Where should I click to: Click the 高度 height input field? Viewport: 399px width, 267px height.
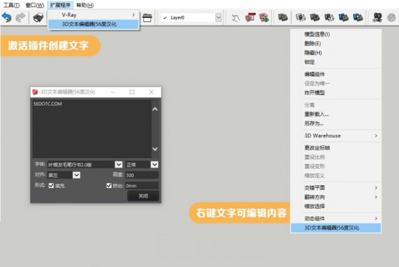click(x=142, y=175)
